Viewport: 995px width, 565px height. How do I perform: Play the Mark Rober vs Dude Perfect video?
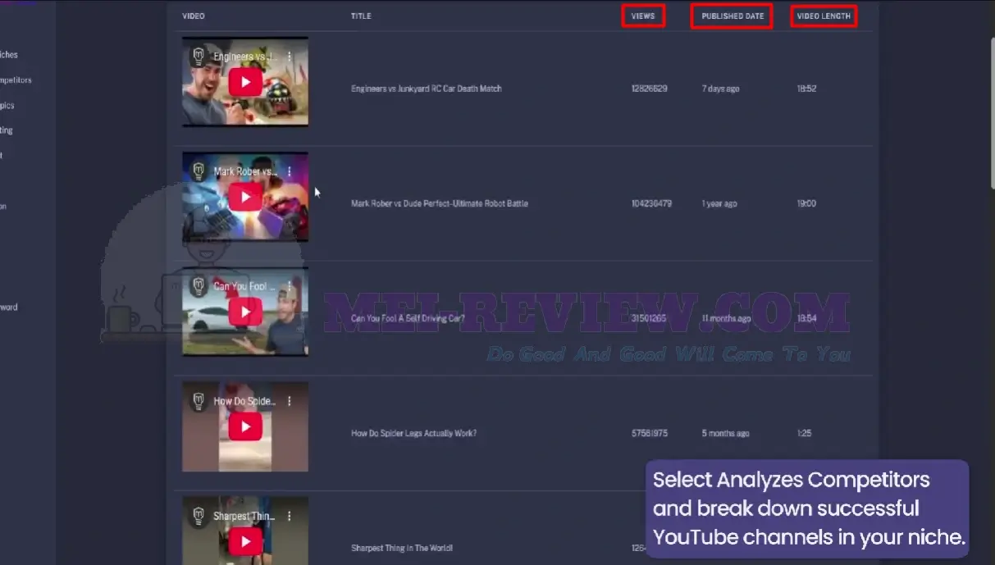point(245,197)
